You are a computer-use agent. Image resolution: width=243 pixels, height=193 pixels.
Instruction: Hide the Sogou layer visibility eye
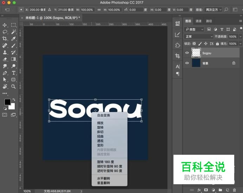[x=187, y=53]
